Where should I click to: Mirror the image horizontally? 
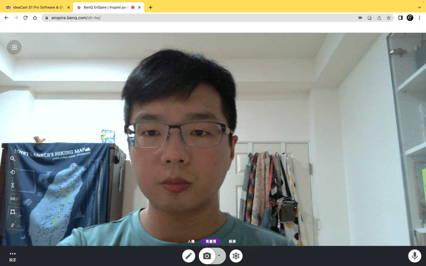click(13, 199)
